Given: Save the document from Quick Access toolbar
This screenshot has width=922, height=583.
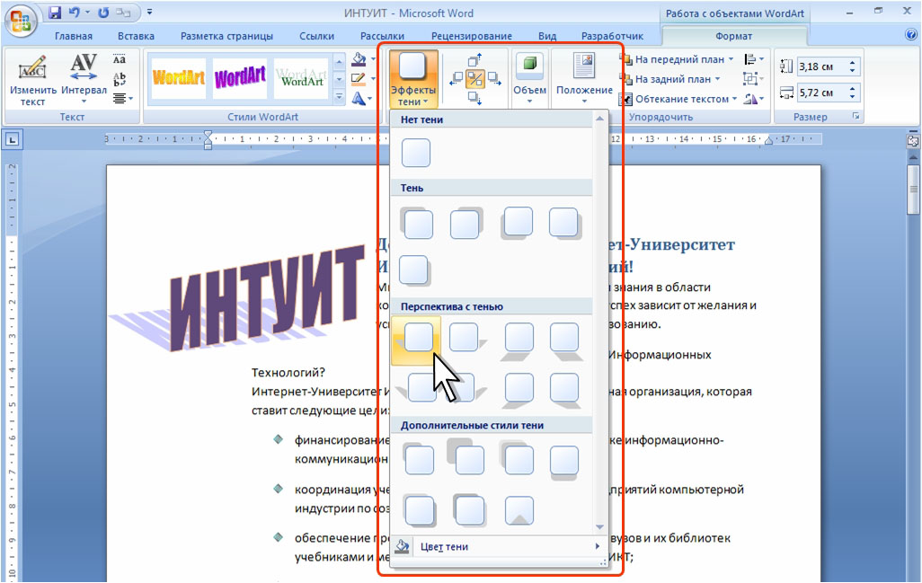Looking at the screenshot, I should point(55,13).
